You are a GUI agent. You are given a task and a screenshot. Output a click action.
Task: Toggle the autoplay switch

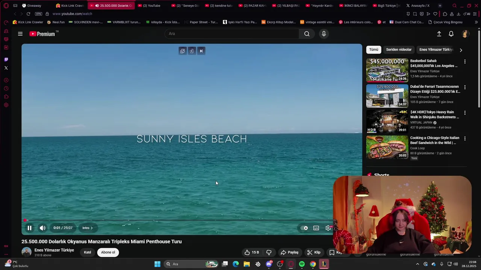304,228
